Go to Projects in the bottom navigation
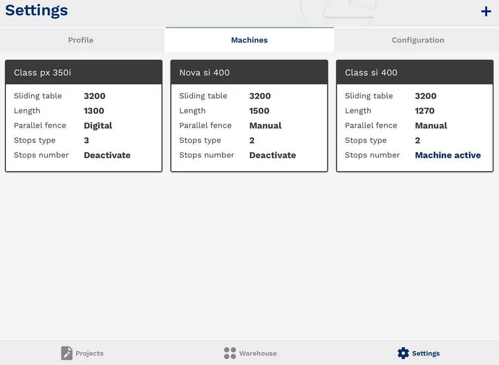 click(x=82, y=353)
